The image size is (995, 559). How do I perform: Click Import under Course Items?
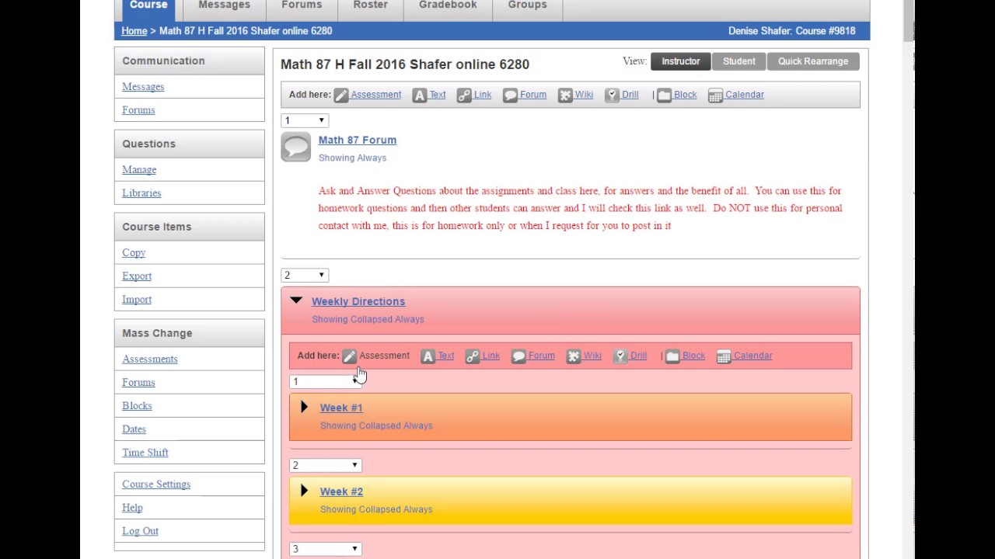click(137, 300)
